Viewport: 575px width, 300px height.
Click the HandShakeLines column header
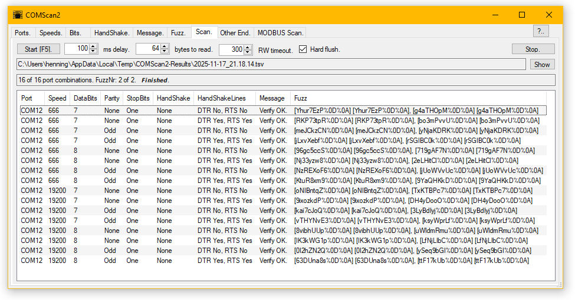tap(225, 98)
